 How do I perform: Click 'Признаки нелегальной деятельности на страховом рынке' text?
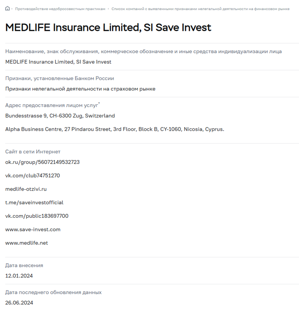tap(80, 89)
